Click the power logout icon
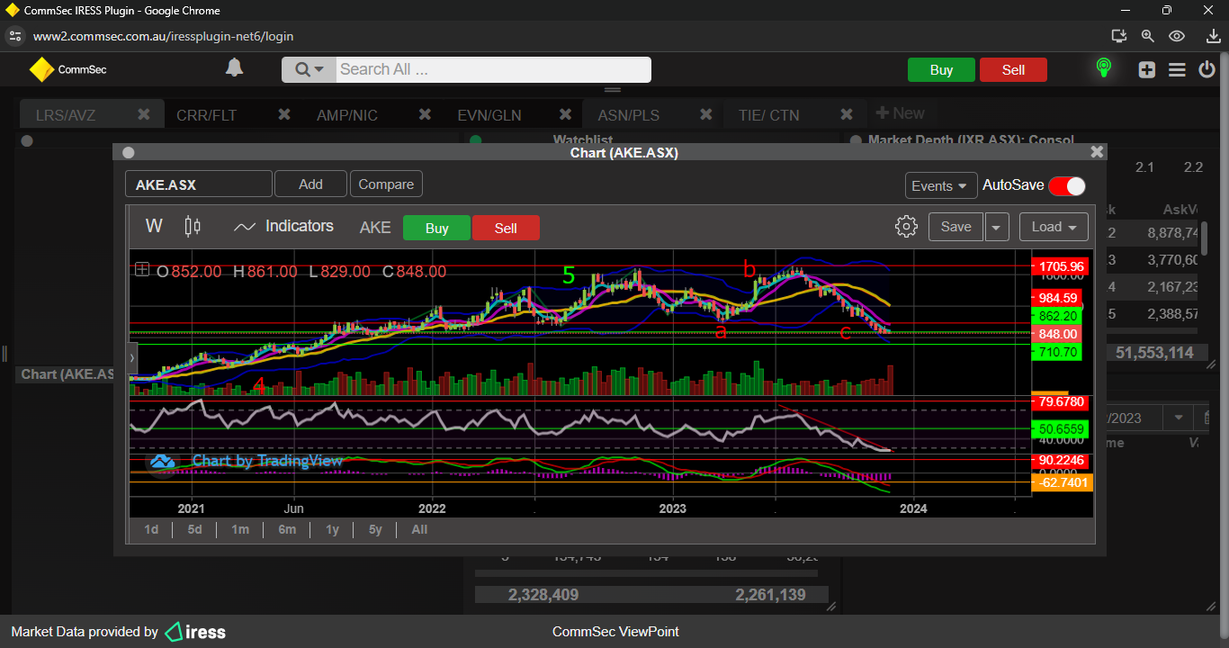Viewport: 1229px width, 648px height. [1207, 69]
